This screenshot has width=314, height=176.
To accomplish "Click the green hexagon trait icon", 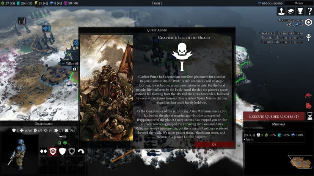I will point(65,143).
